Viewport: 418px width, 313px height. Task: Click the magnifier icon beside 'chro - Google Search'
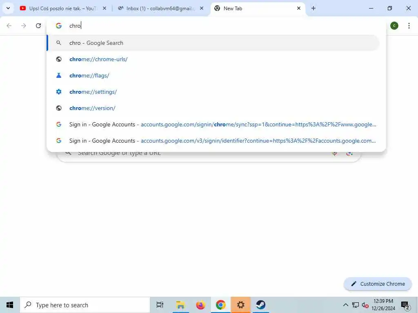pyautogui.click(x=59, y=43)
